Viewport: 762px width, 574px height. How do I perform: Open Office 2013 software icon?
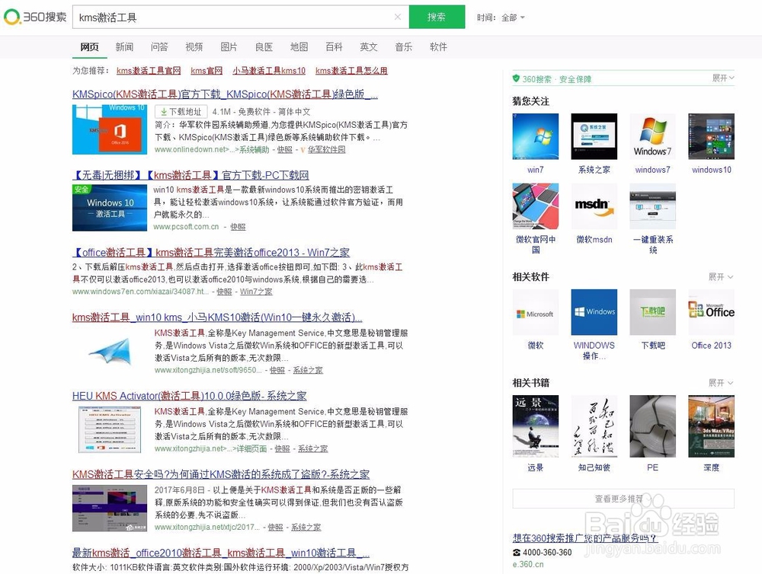click(x=712, y=312)
